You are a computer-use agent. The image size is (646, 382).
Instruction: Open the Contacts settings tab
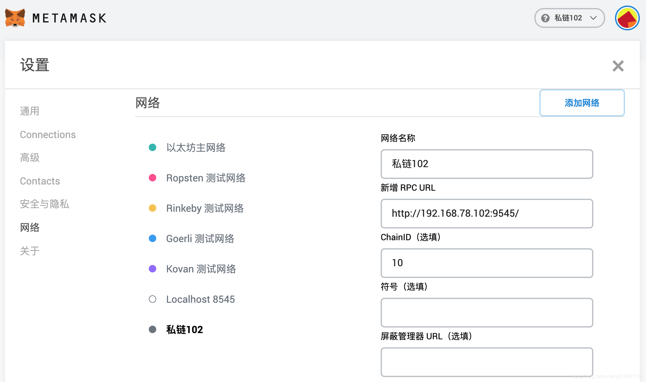click(x=40, y=181)
